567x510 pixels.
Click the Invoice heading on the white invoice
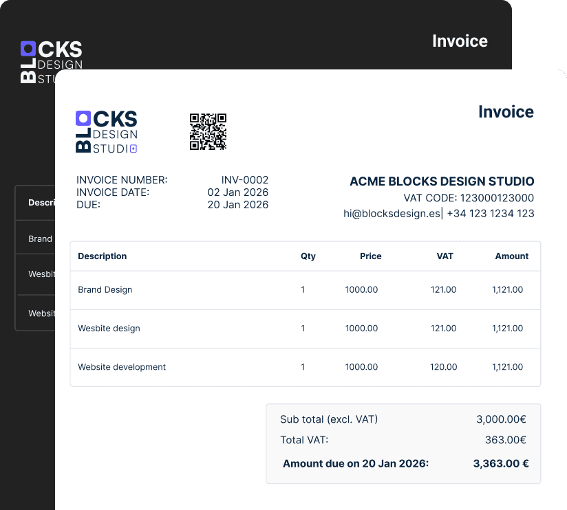point(506,111)
